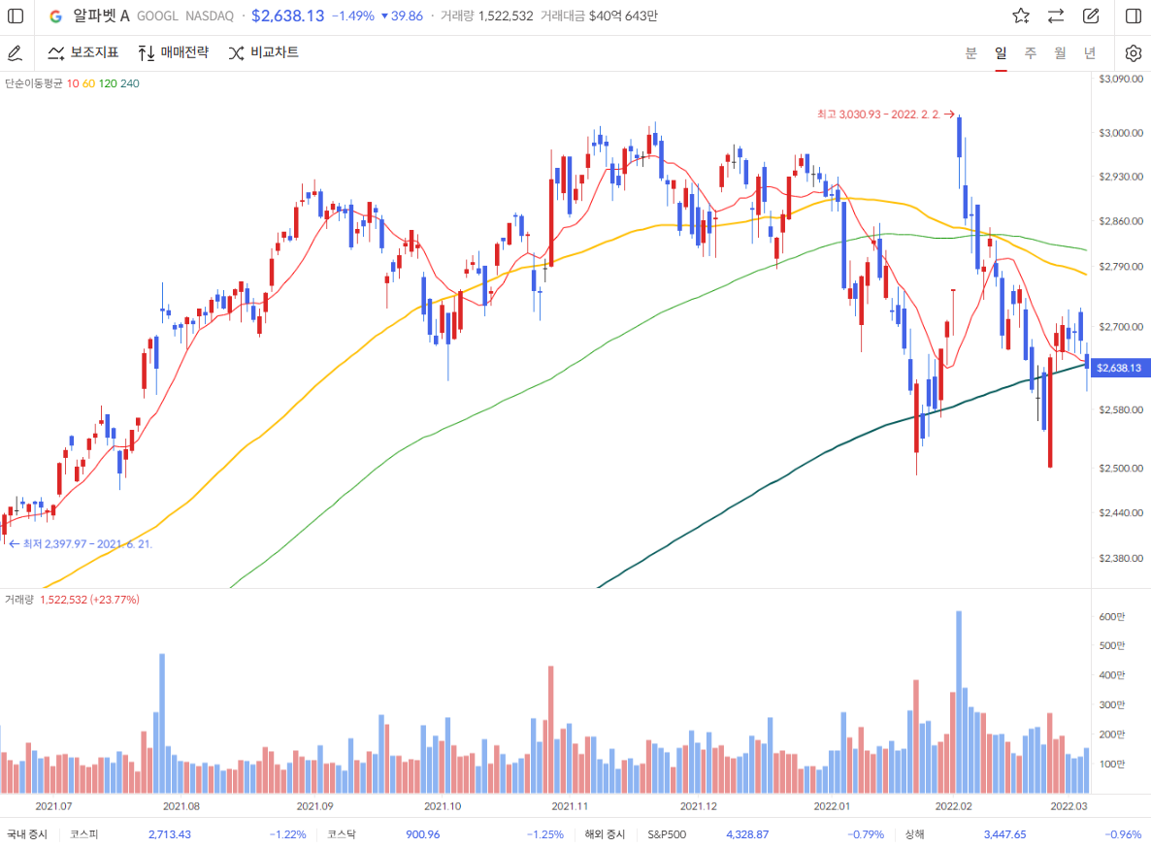Switch to 주 weekly timeframe
This screenshot has height=848, width=1151.
point(1031,52)
